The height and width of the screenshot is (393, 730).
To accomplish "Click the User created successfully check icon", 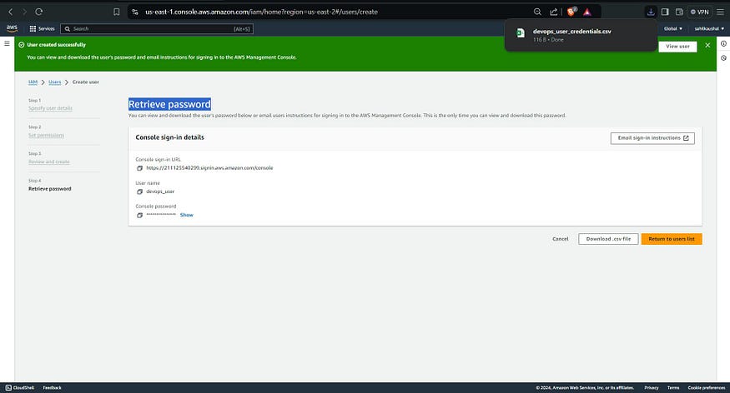I will click(x=22, y=45).
